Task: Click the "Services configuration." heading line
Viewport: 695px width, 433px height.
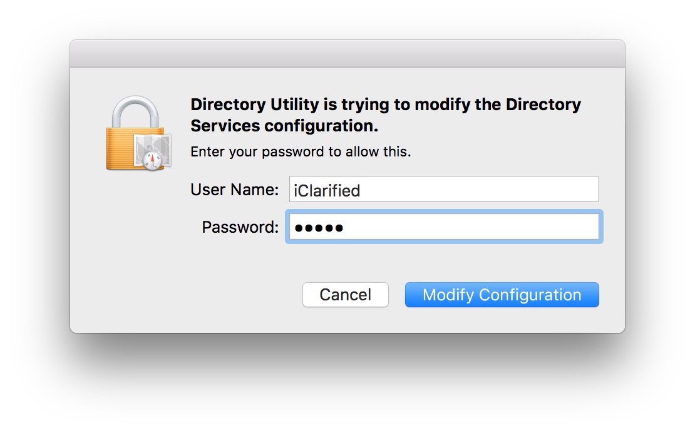Action: pos(284,126)
